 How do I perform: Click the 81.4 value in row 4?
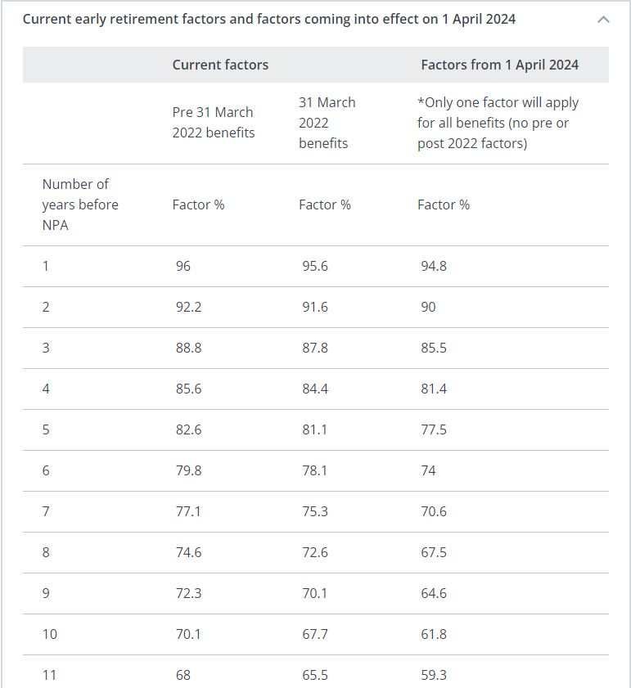[434, 389]
